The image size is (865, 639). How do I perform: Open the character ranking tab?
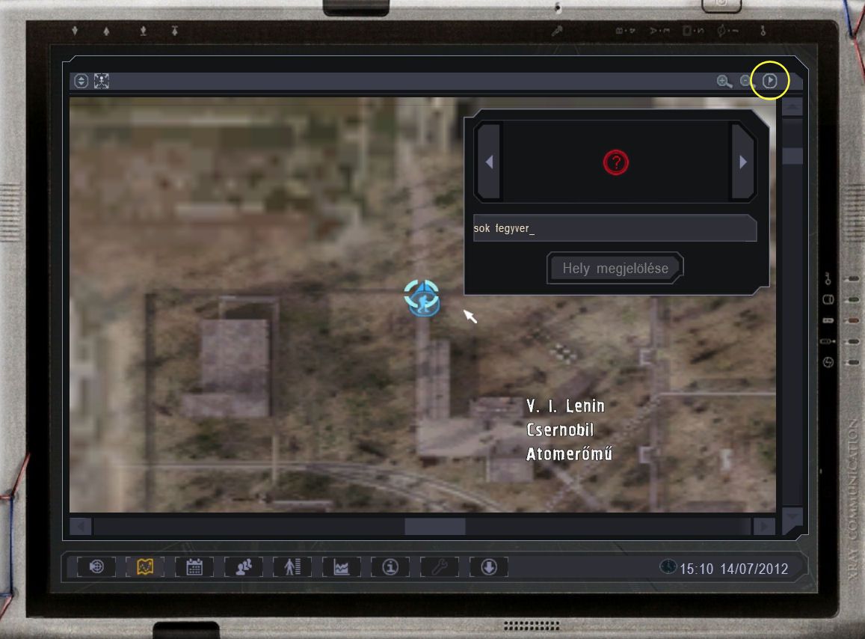tap(292, 566)
